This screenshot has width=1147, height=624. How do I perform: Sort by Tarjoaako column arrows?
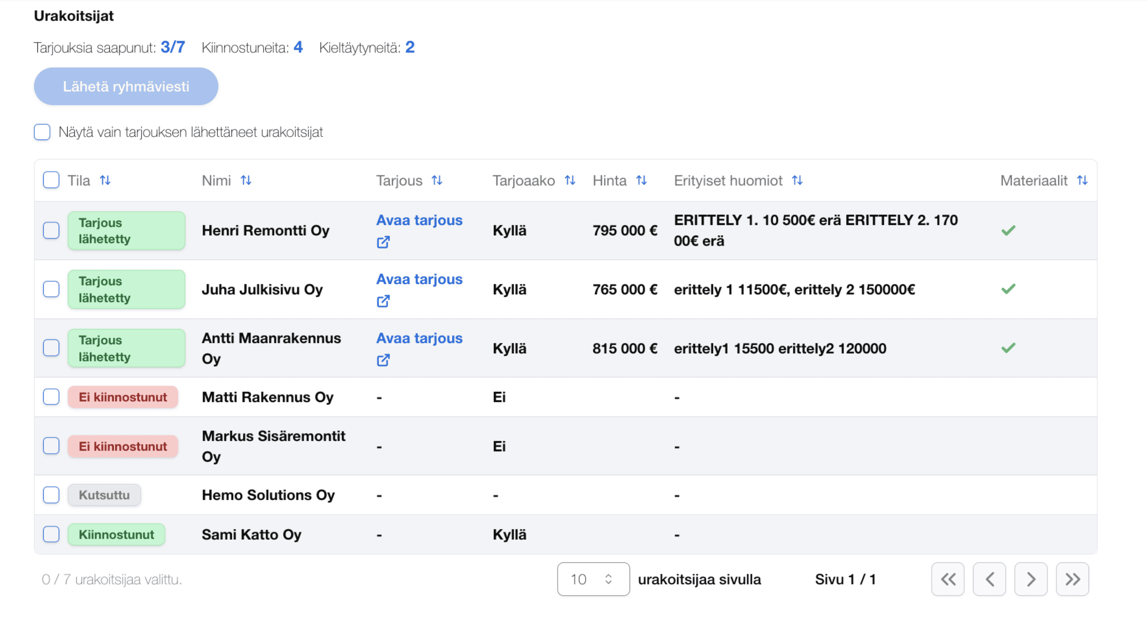pyautogui.click(x=570, y=181)
